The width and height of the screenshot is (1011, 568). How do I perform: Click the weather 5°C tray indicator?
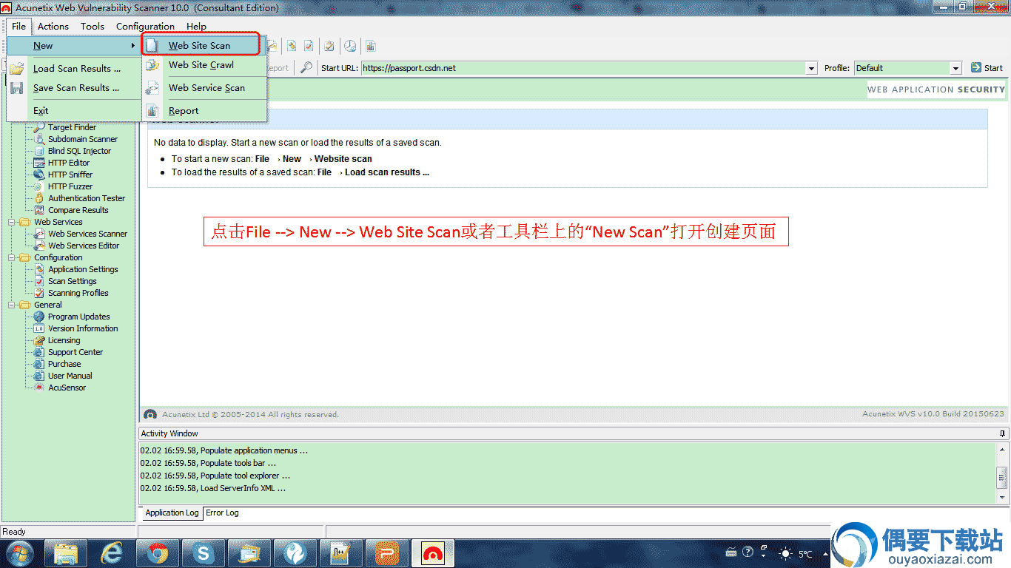(x=796, y=553)
